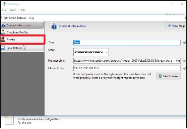Close the Edit Smart Release dialog
The width and height of the screenshot is (187, 129).
(186, 18)
